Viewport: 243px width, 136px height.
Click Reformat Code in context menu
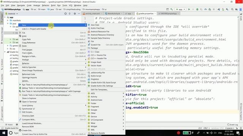(52, 74)
